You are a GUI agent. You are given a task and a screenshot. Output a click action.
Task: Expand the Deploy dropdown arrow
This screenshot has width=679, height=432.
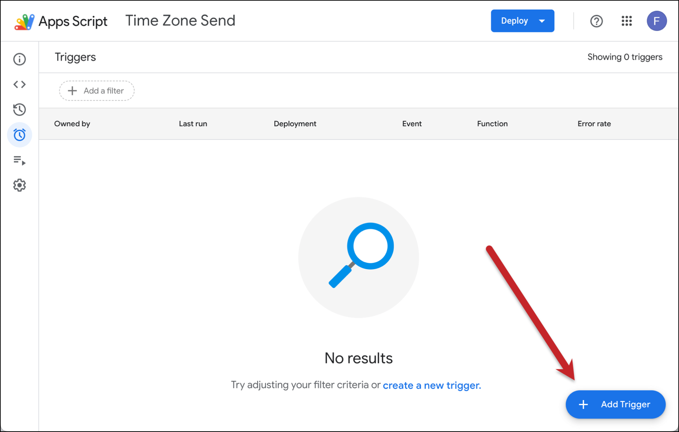click(542, 21)
